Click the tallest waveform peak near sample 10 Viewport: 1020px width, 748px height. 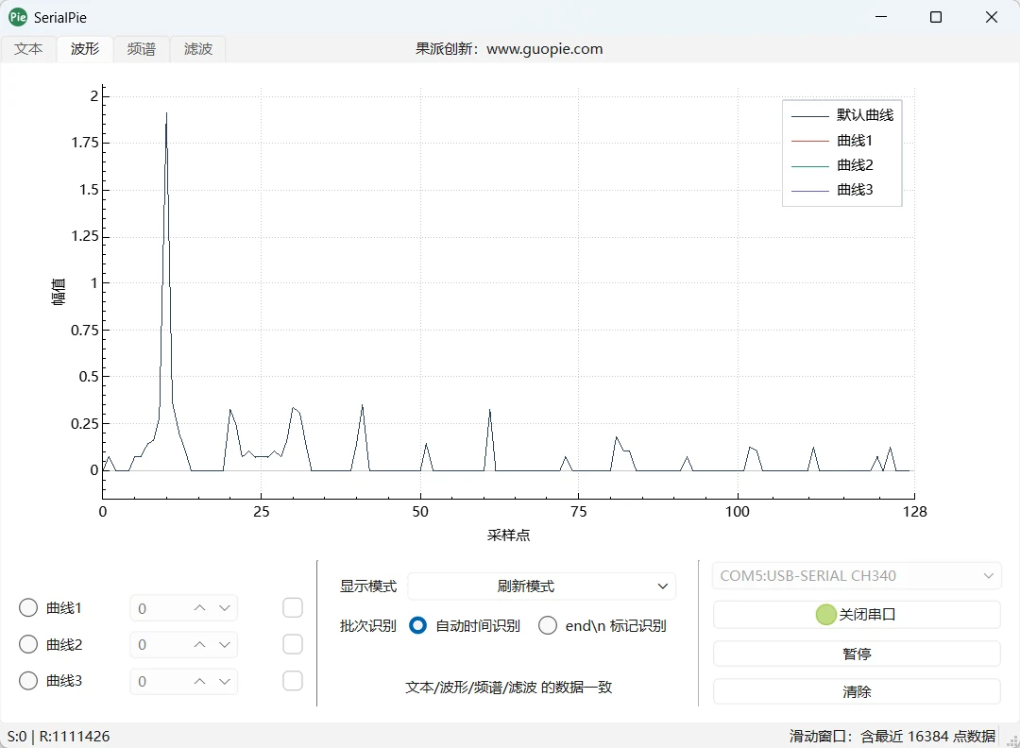pos(166,114)
